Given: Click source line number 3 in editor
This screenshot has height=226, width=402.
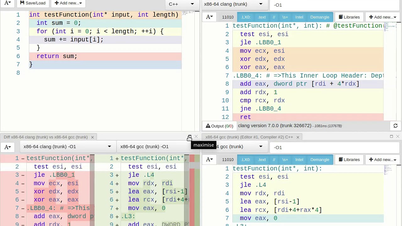Looking at the screenshot, I should pyautogui.click(x=18, y=31).
